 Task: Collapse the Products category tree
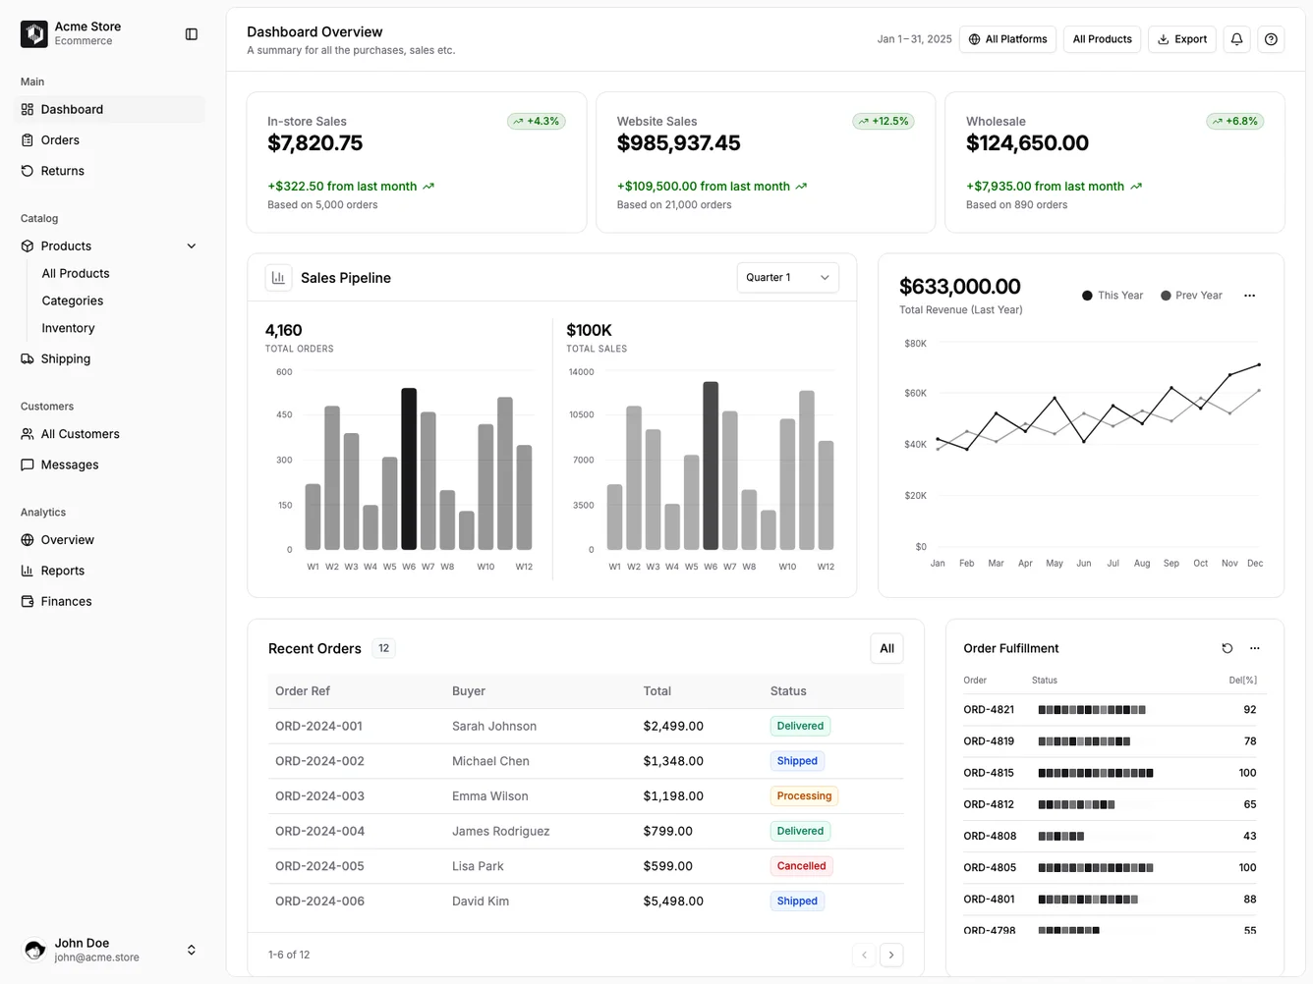point(191,246)
